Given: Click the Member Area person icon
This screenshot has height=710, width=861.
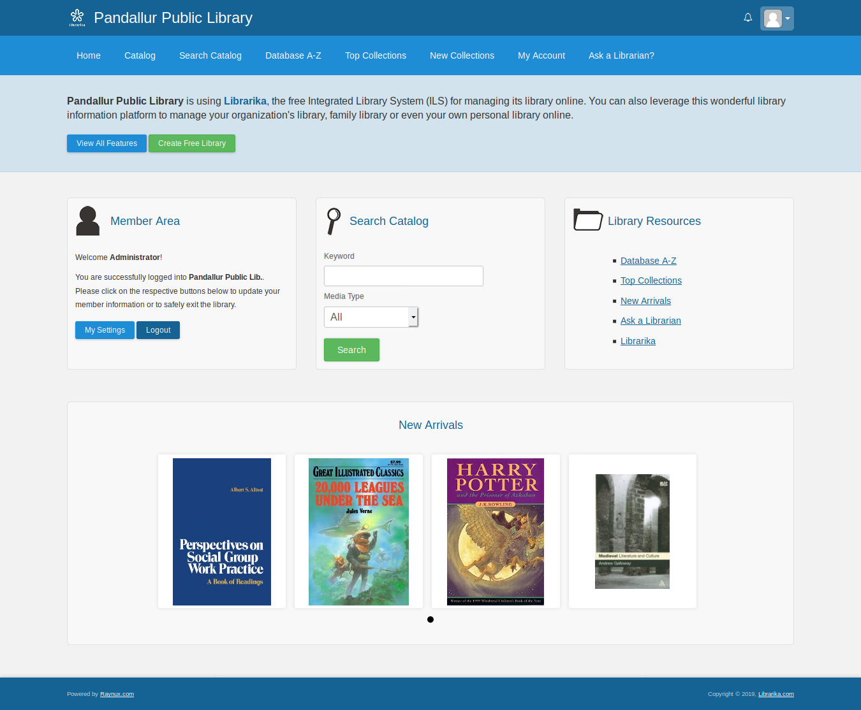Looking at the screenshot, I should [x=87, y=221].
